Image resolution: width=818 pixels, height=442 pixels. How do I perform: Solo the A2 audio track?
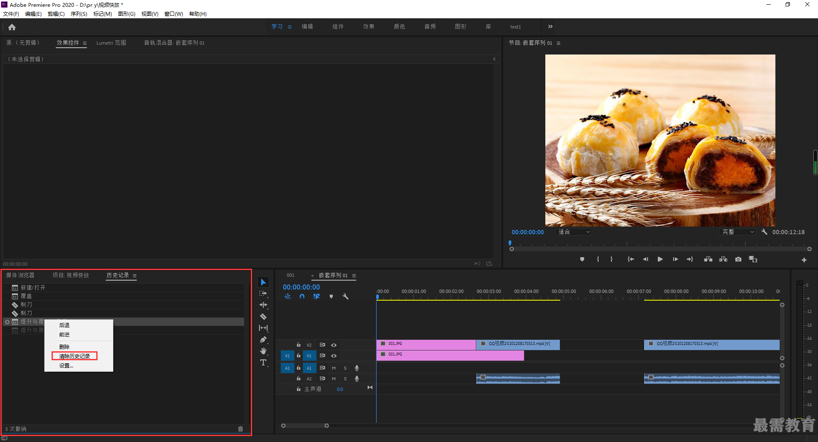(x=345, y=379)
